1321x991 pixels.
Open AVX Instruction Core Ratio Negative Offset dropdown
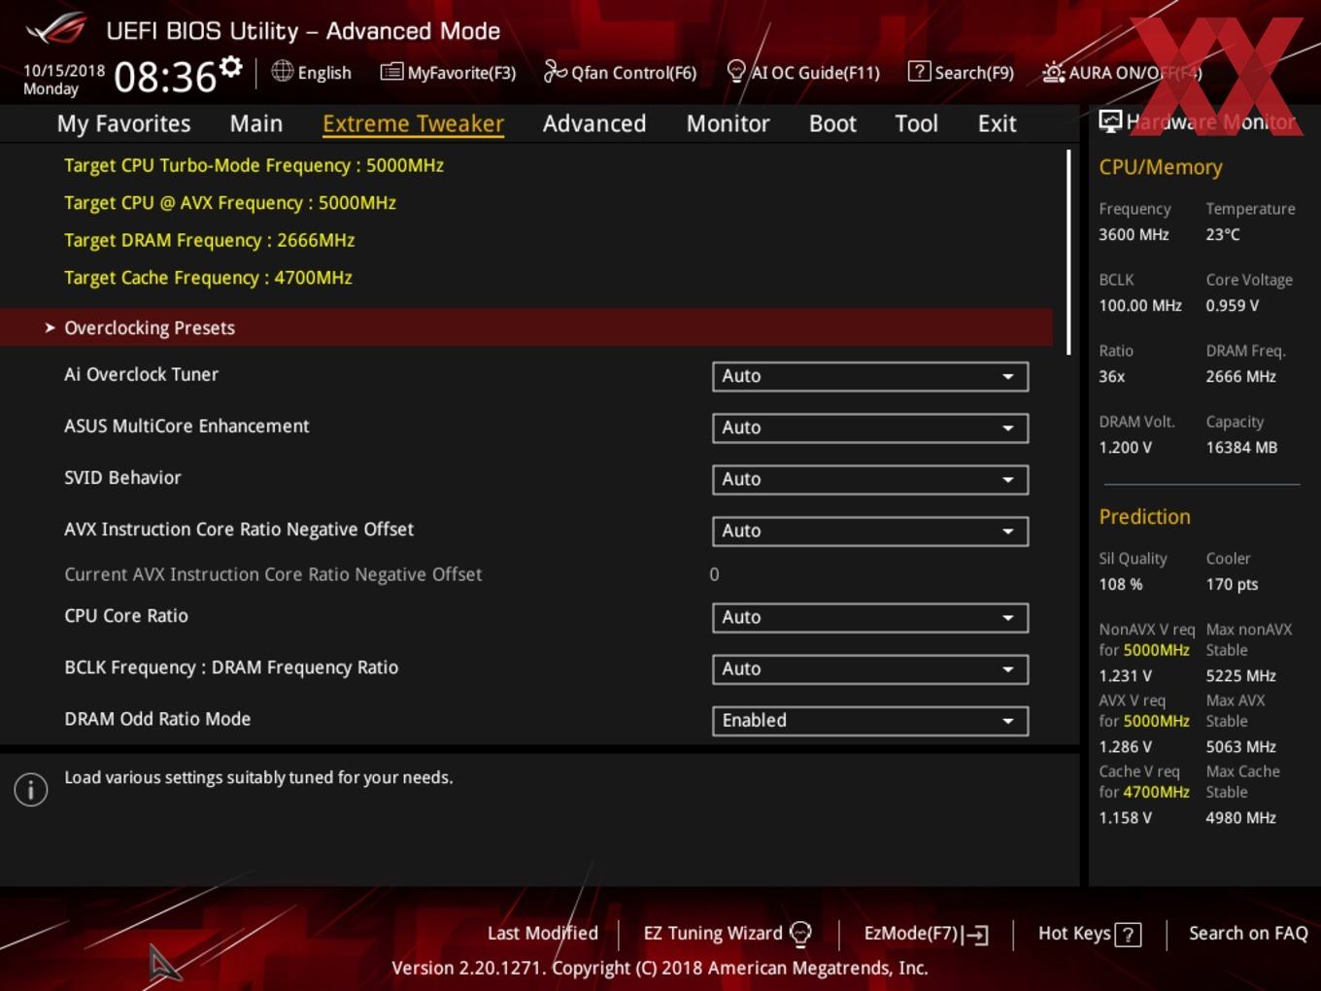coord(870,530)
